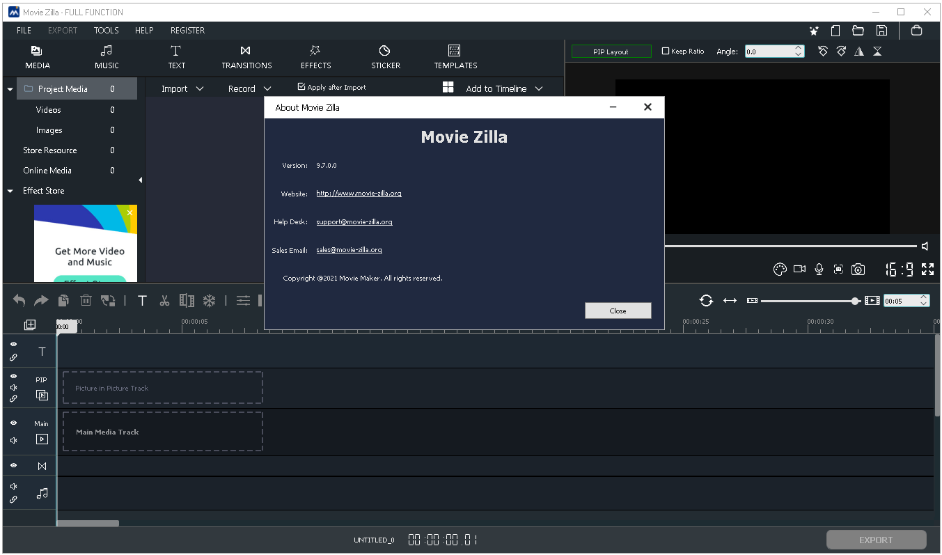Click the Undo arrow in the timeline toolbar
The width and height of the screenshot is (942, 555).
[19, 300]
